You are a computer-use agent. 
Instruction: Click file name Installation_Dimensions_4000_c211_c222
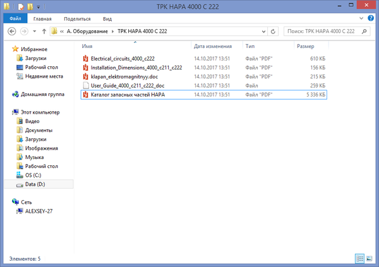pyautogui.click(x=136, y=68)
